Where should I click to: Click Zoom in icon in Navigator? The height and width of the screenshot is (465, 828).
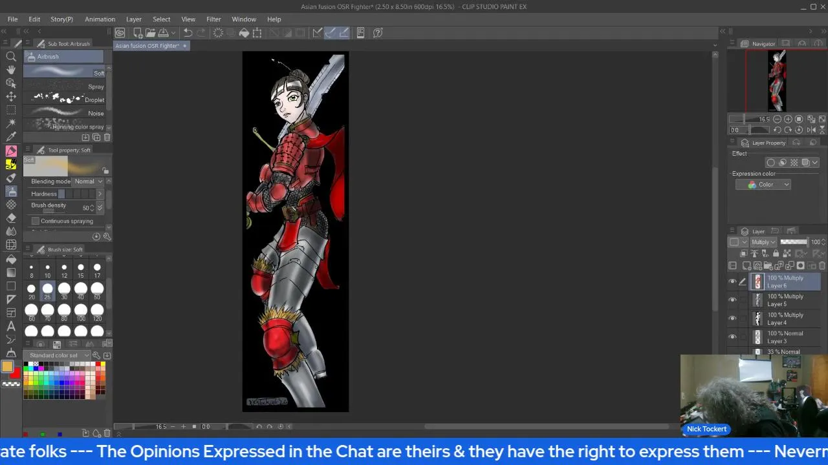pyautogui.click(x=788, y=119)
